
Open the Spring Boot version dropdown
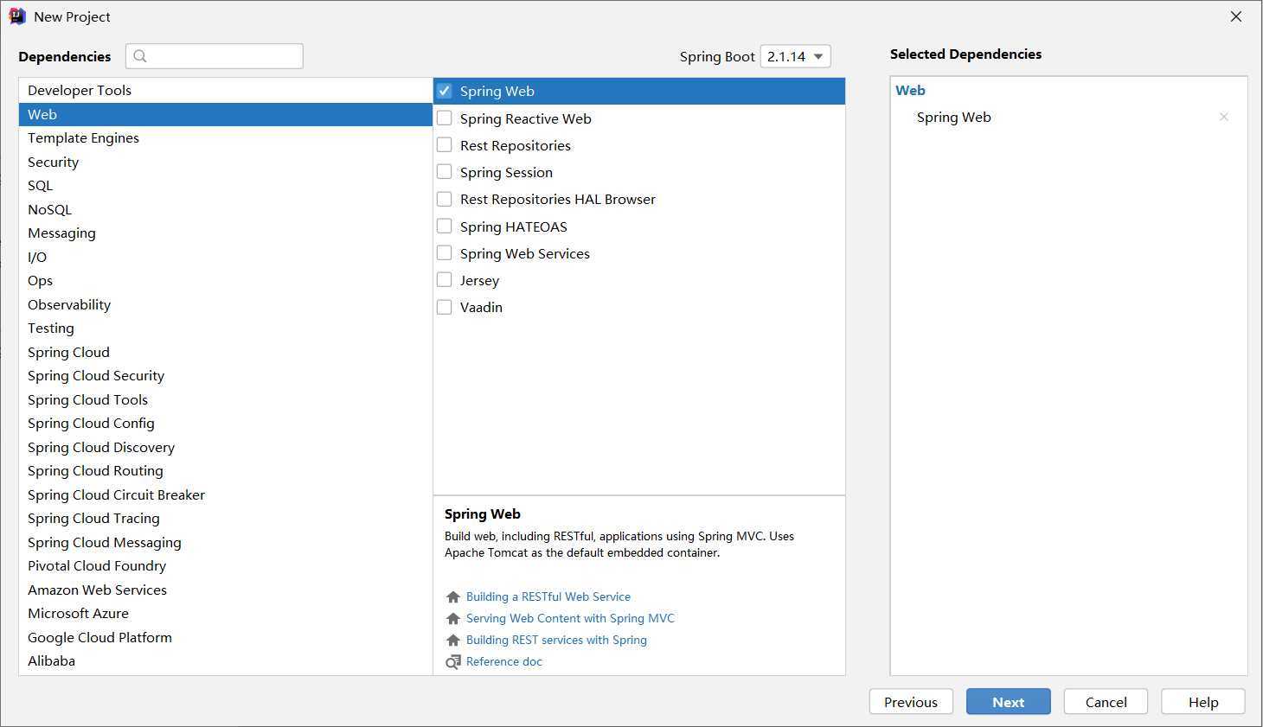795,56
